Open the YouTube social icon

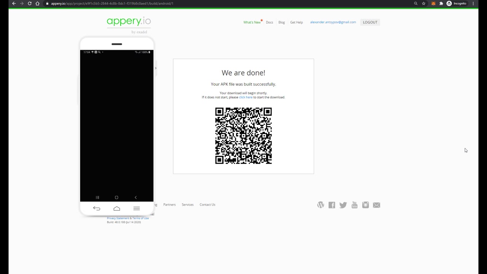[355, 205]
